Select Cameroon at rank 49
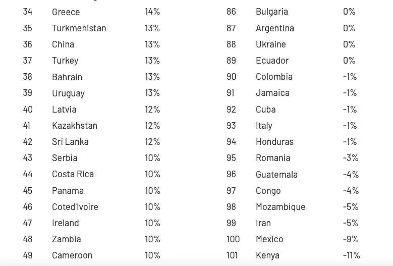393x266 pixels. point(72,255)
